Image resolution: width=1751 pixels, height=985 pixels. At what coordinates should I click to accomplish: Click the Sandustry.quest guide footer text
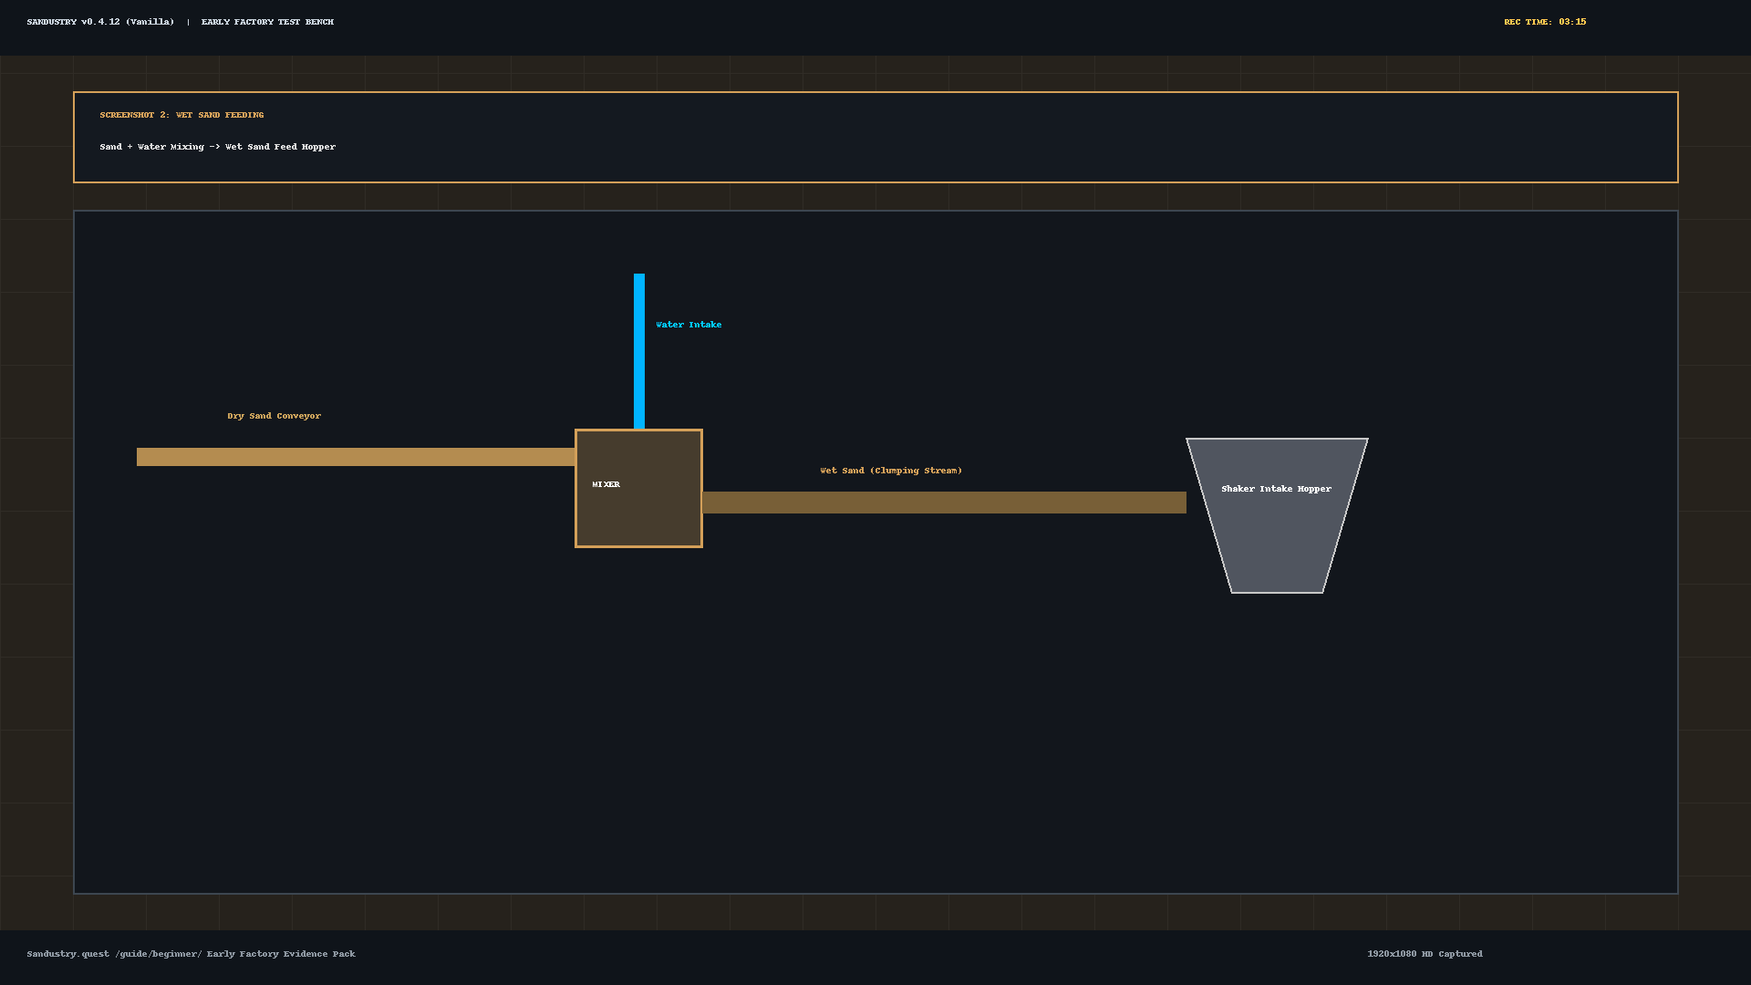[x=191, y=954]
